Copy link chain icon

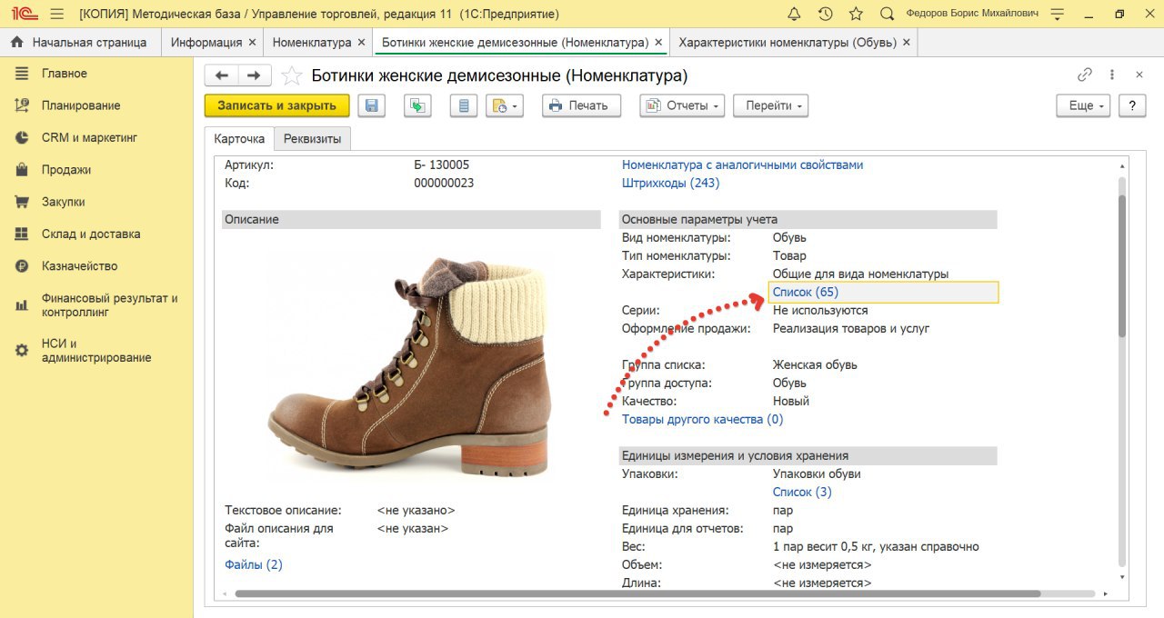[1084, 75]
